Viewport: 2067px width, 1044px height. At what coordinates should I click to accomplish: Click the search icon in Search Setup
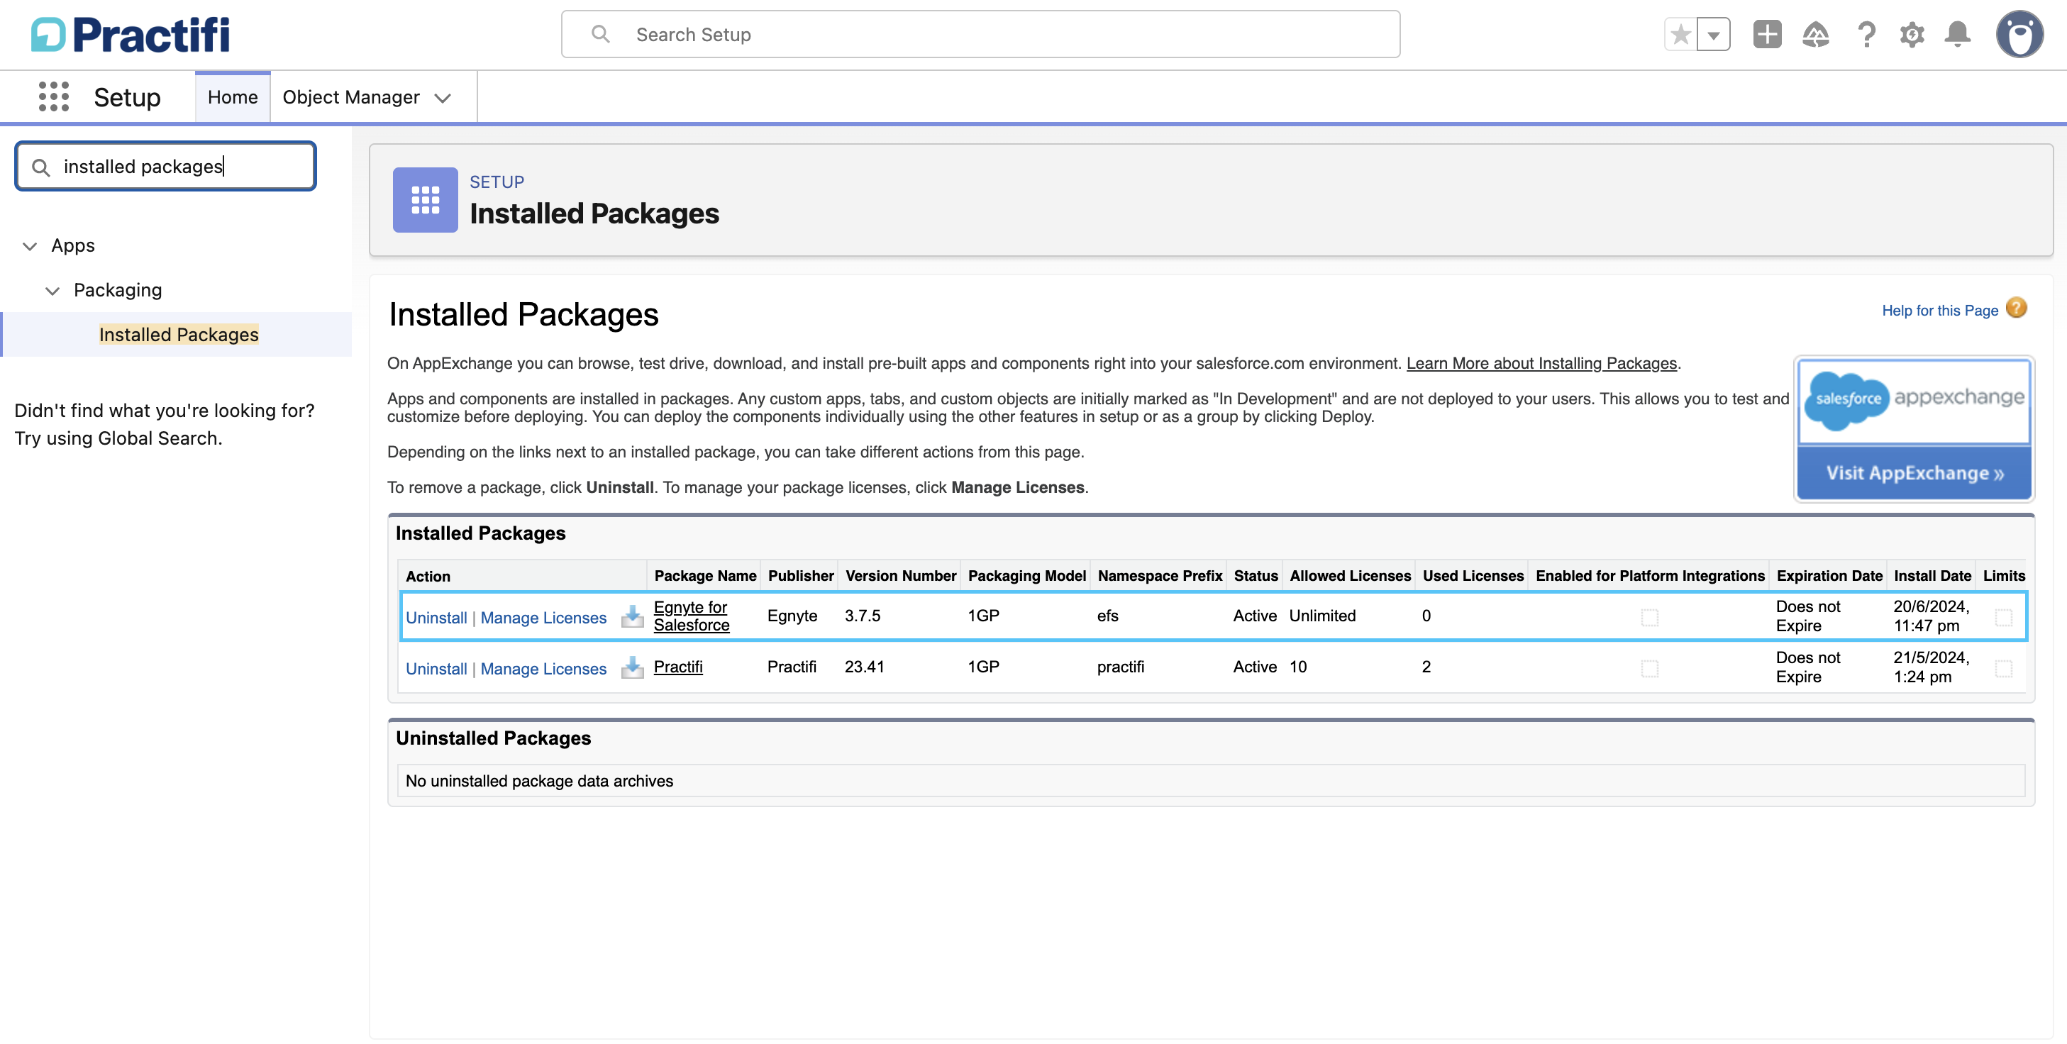[600, 35]
